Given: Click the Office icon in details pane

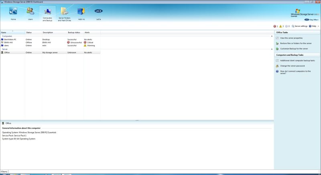Looking at the screenshot, I should click(x=3, y=123).
